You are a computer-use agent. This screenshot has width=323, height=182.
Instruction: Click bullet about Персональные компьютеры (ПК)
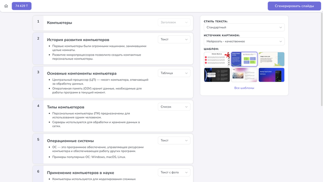(91, 115)
